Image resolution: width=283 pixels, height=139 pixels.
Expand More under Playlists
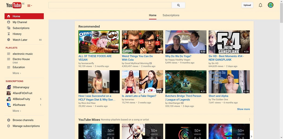point(17,73)
